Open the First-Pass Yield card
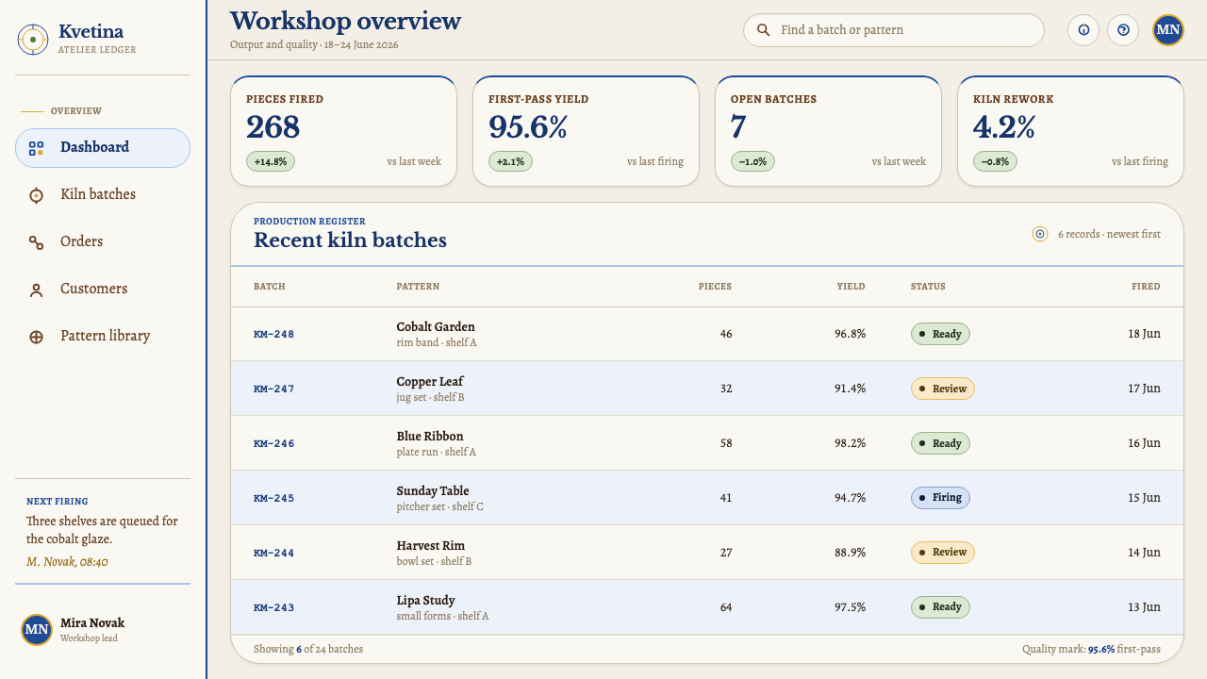The image size is (1207, 679). pyautogui.click(x=586, y=131)
